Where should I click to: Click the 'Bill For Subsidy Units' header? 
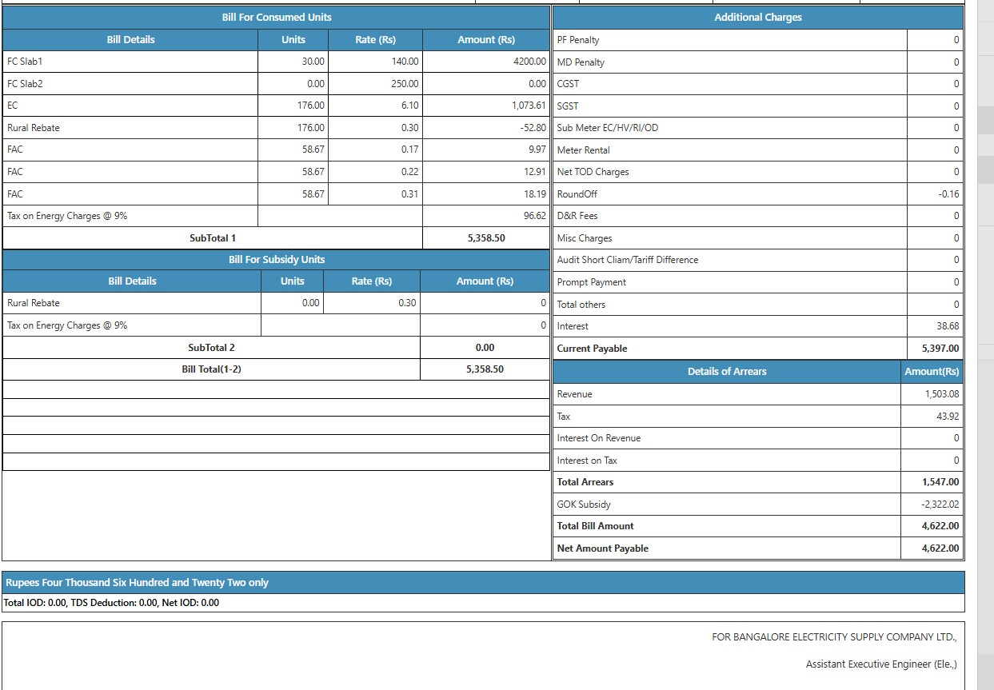(x=277, y=260)
